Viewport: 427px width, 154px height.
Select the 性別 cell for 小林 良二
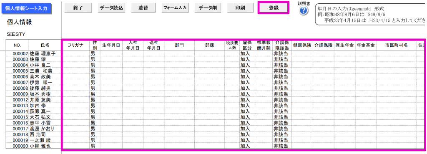95,65
